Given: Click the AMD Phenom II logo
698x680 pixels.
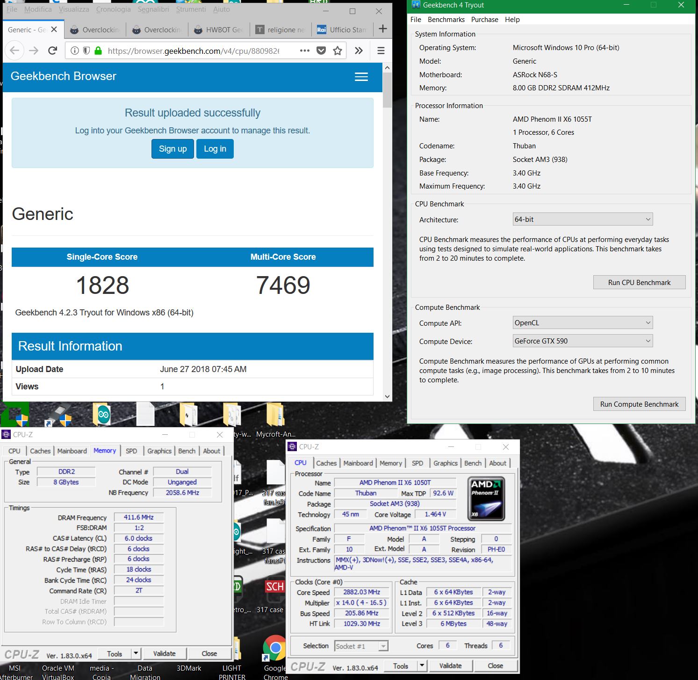Looking at the screenshot, I should (x=486, y=498).
